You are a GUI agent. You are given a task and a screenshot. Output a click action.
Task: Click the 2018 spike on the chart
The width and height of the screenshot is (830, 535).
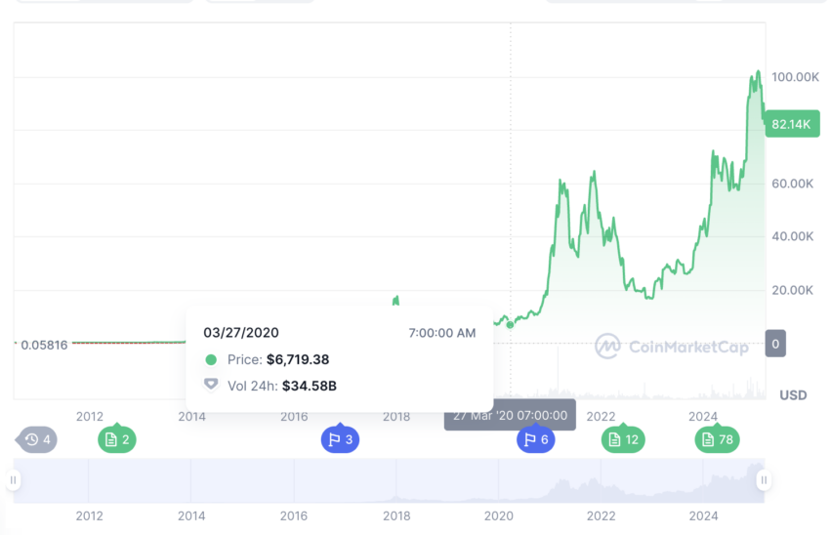[395, 301]
